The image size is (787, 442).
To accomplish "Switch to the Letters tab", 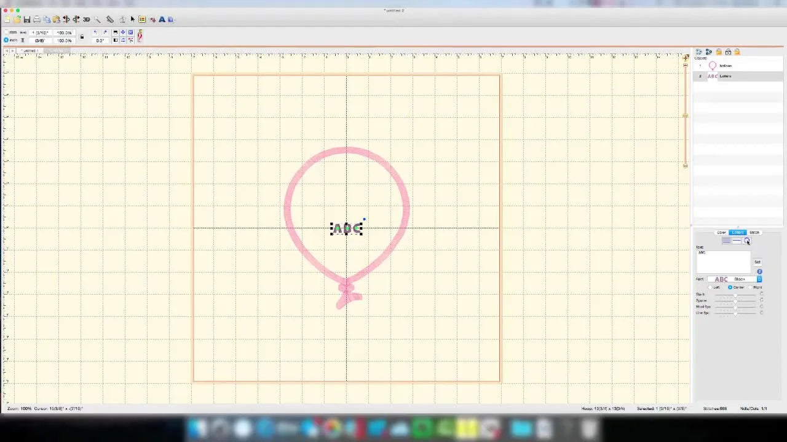I will tap(738, 233).
